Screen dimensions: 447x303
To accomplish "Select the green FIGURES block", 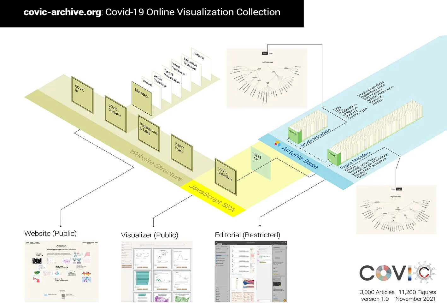I will coord(334,157).
